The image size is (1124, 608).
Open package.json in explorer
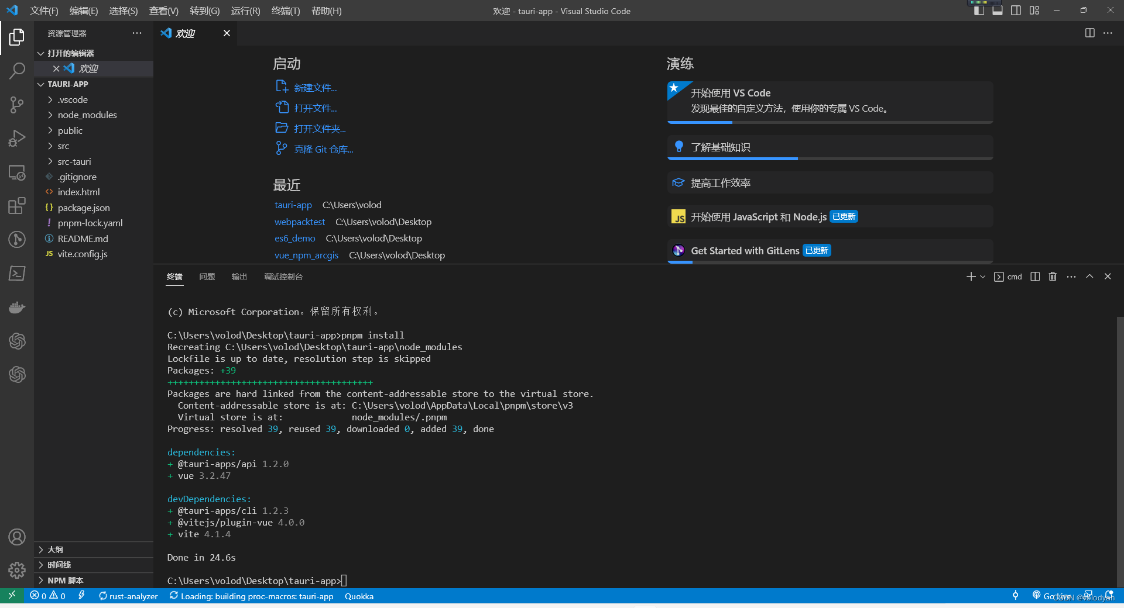94,208
